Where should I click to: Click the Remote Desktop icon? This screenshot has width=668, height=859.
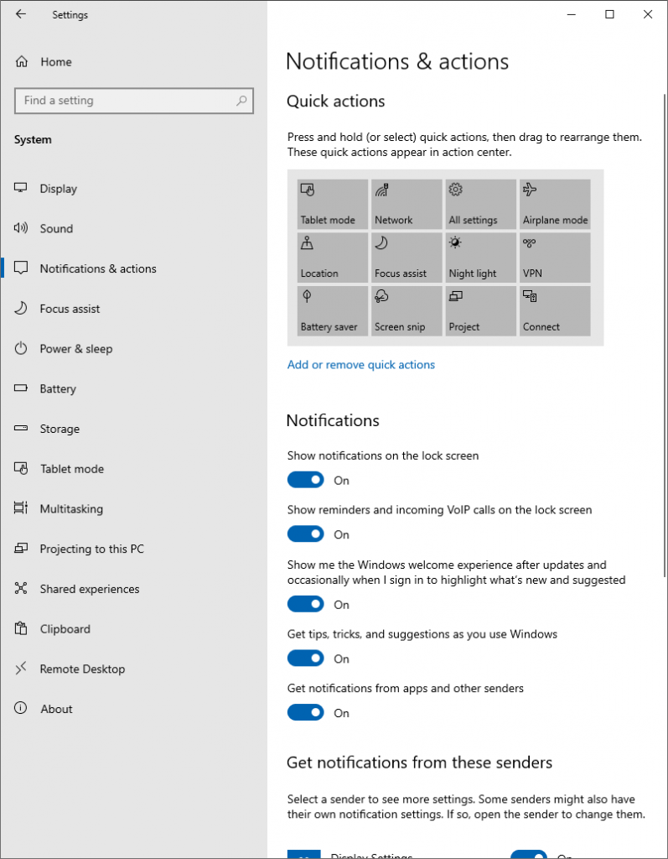point(21,668)
